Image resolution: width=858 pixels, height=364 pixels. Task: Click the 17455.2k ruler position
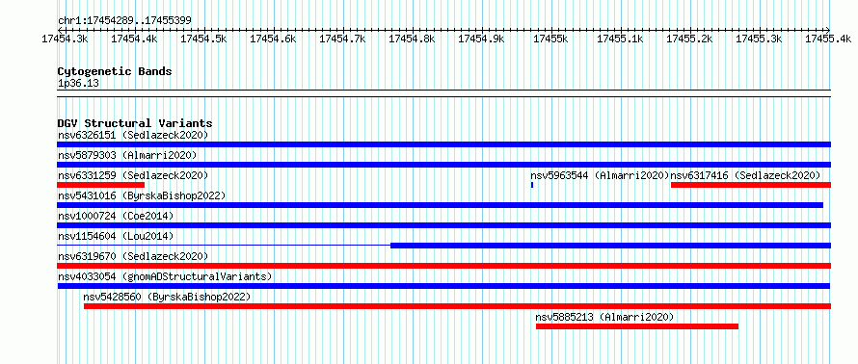tap(690, 39)
